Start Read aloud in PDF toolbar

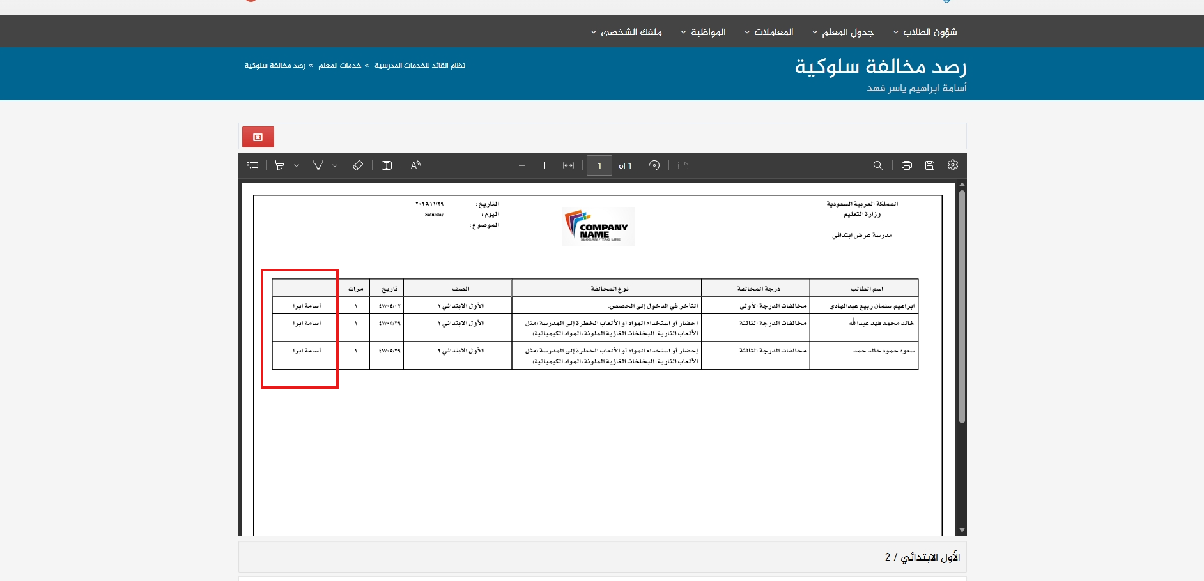point(415,165)
